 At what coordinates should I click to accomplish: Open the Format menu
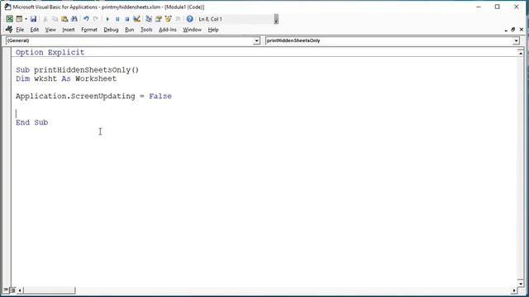tap(89, 30)
